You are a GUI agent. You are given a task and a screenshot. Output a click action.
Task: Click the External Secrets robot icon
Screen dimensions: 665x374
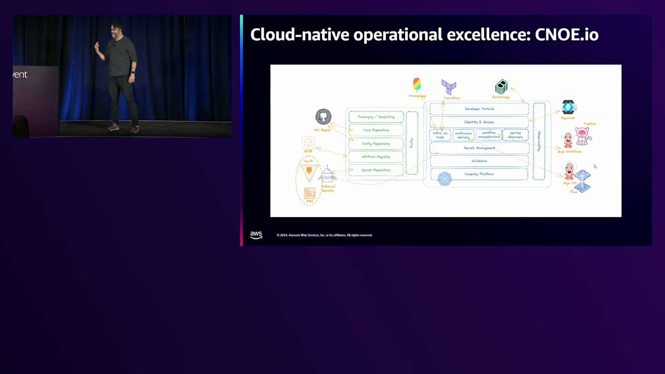[328, 175]
